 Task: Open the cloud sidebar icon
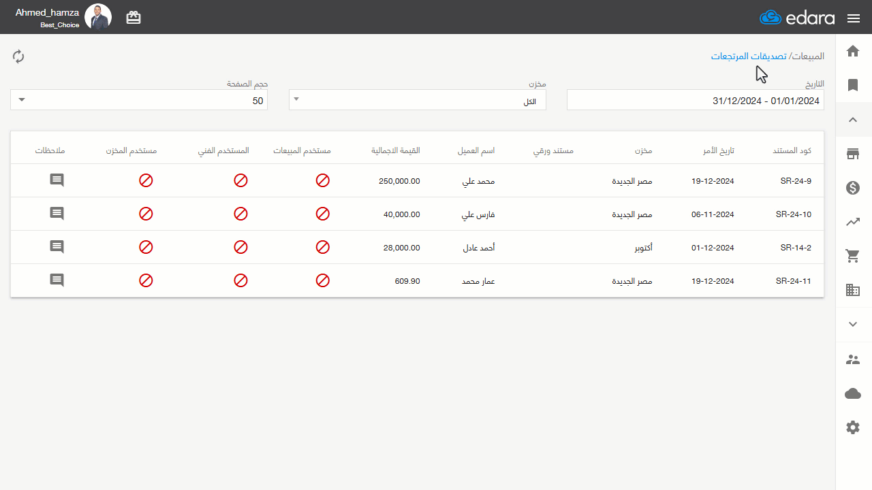(853, 393)
